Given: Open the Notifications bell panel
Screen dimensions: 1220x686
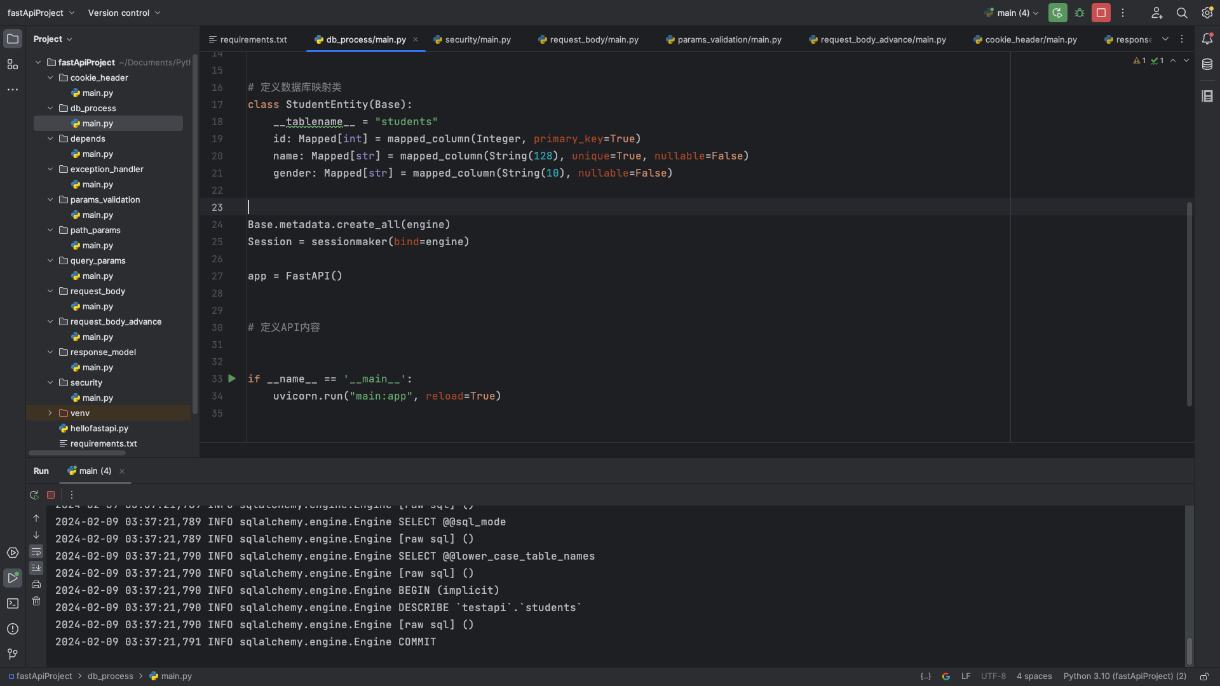Looking at the screenshot, I should click(1207, 39).
